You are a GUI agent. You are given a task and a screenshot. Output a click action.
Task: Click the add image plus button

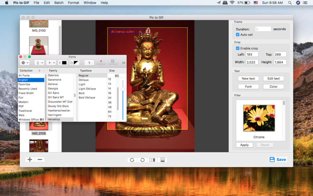click(x=30, y=160)
